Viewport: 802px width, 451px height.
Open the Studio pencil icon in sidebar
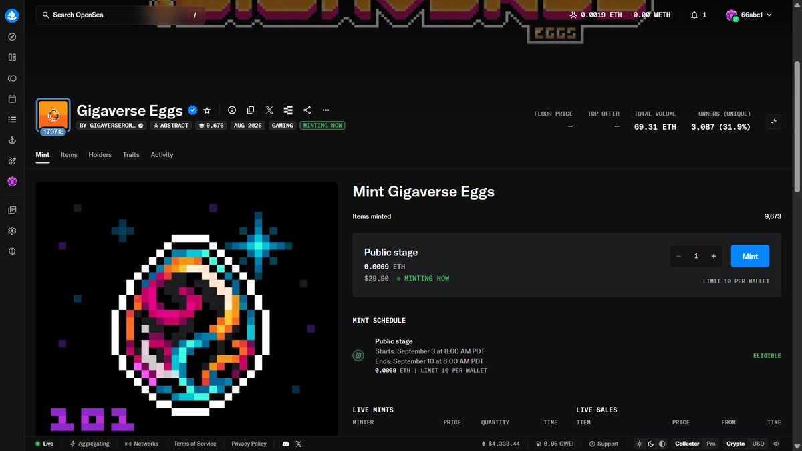click(x=12, y=161)
